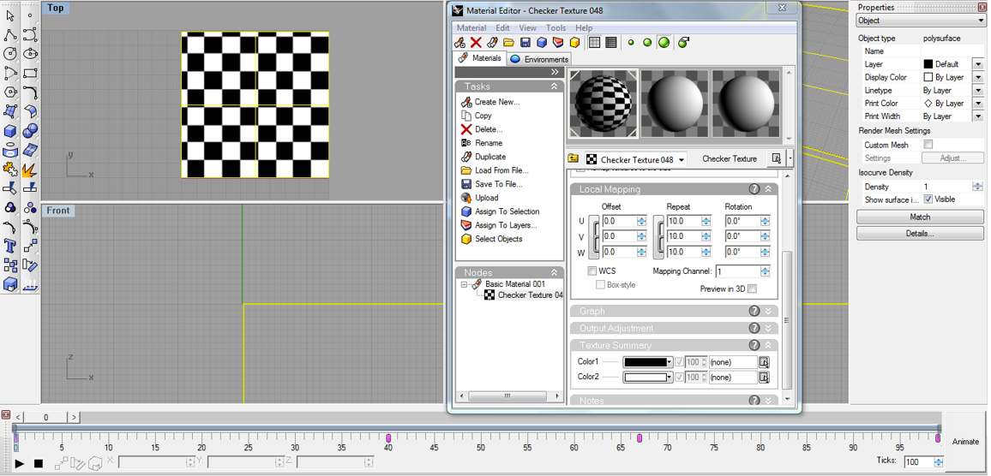The image size is (991, 476).
Task: Click the Match button in Properties
Action: tap(920, 217)
